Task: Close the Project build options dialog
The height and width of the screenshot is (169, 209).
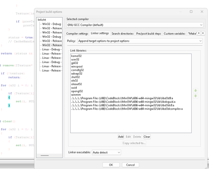Action: pos(202,12)
